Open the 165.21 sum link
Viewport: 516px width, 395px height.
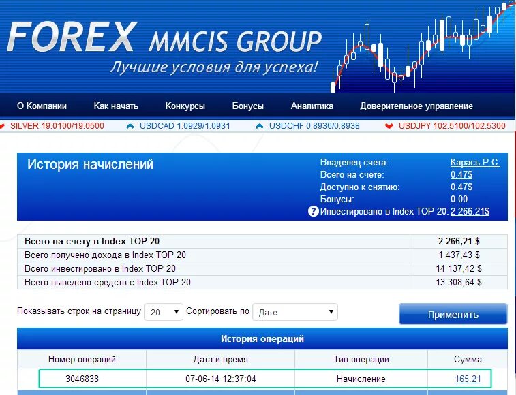468,379
